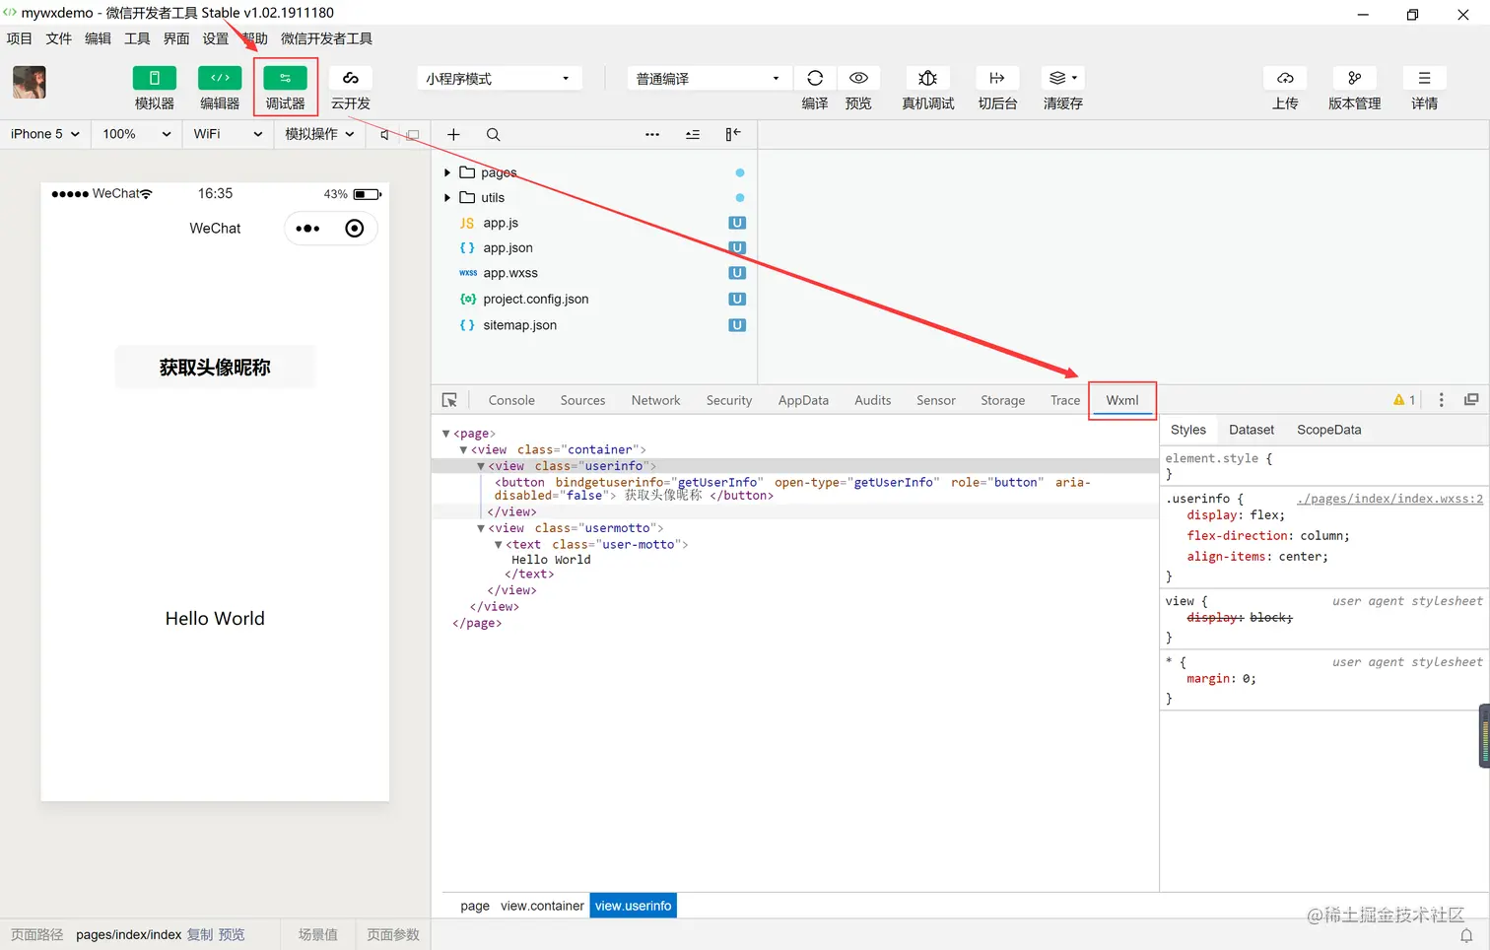Collapse the file tree panel icon
Viewport: 1490px width, 950px height.
coord(733,135)
